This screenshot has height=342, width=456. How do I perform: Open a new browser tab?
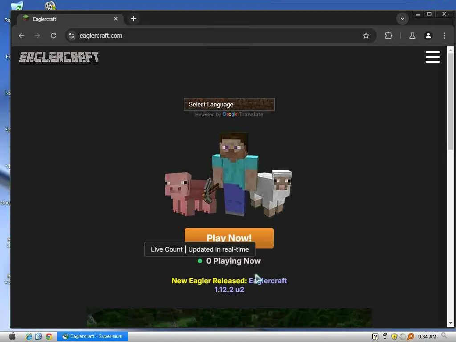point(134,19)
